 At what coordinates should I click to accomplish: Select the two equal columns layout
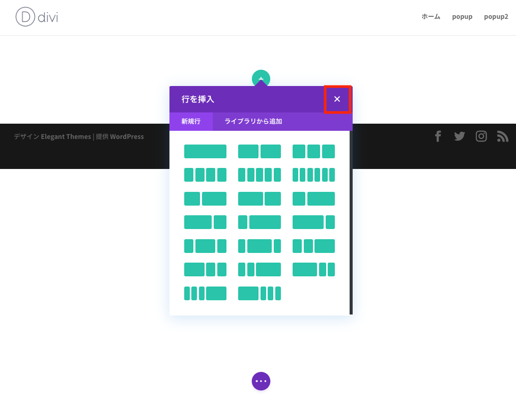point(260,151)
